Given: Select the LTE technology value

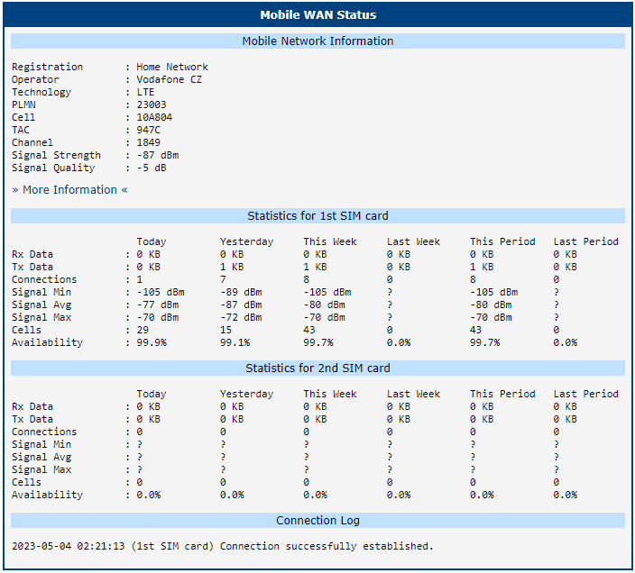Looking at the screenshot, I should [145, 92].
